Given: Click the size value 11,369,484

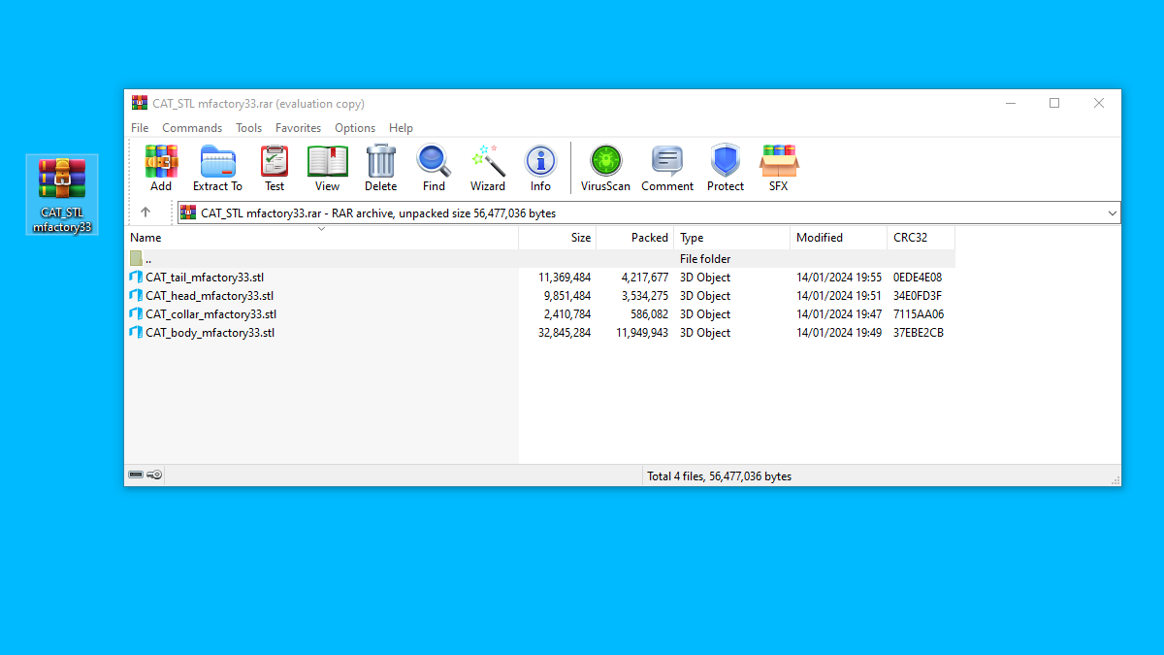Looking at the screenshot, I should (565, 278).
